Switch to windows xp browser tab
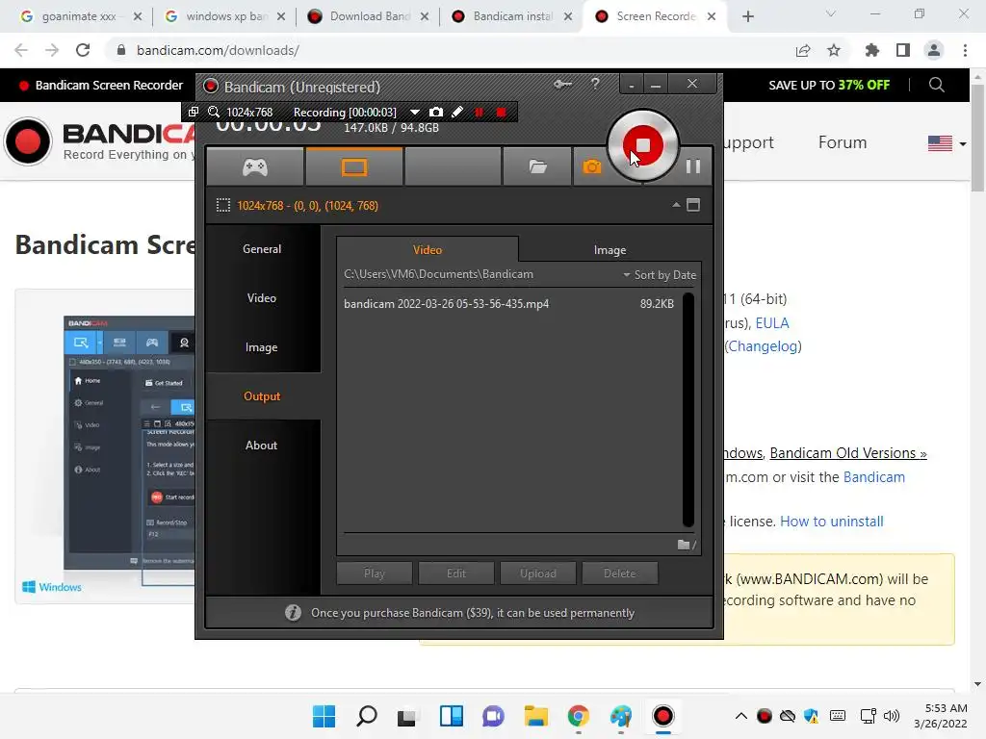The width and height of the screenshot is (986, 739). (224, 16)
